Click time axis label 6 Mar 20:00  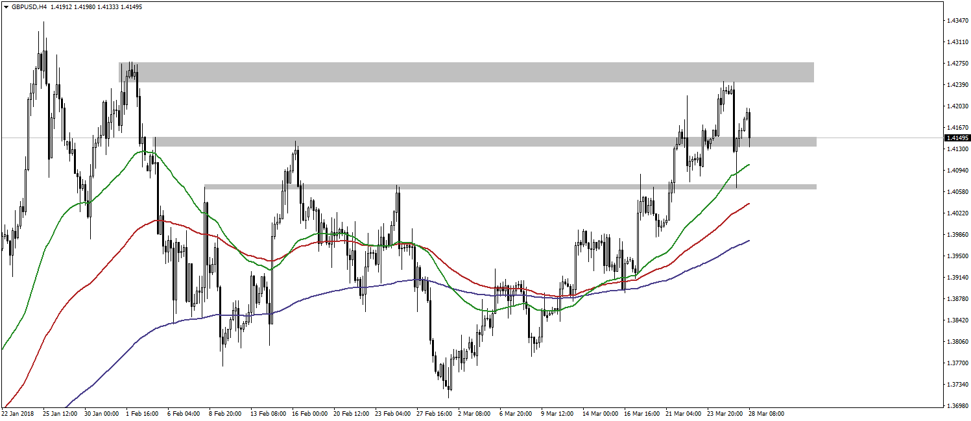coord(516,413)
